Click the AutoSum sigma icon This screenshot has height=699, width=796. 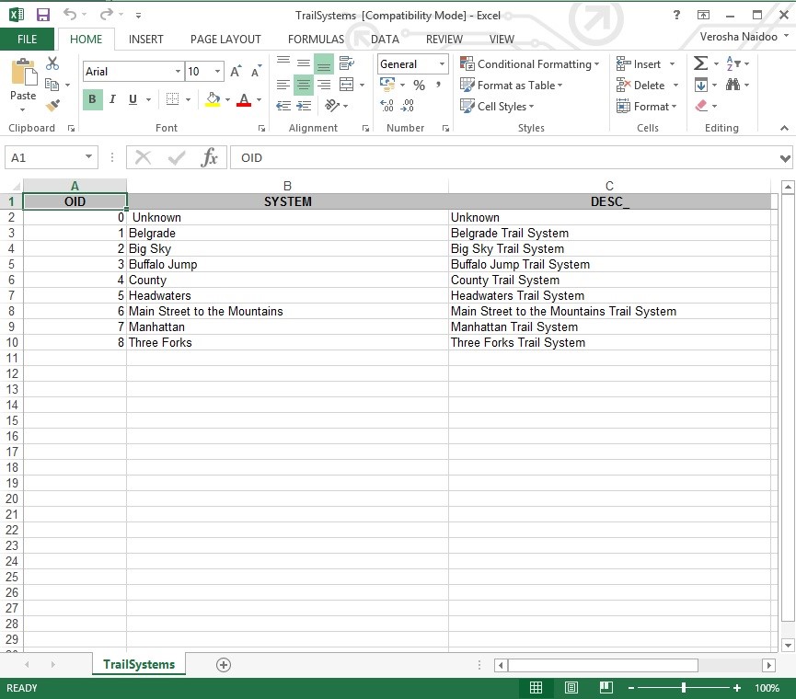(700, 63)
